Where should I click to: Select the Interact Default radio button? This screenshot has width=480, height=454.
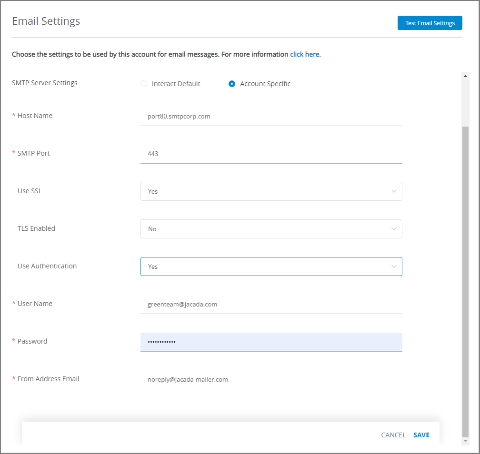144,84
